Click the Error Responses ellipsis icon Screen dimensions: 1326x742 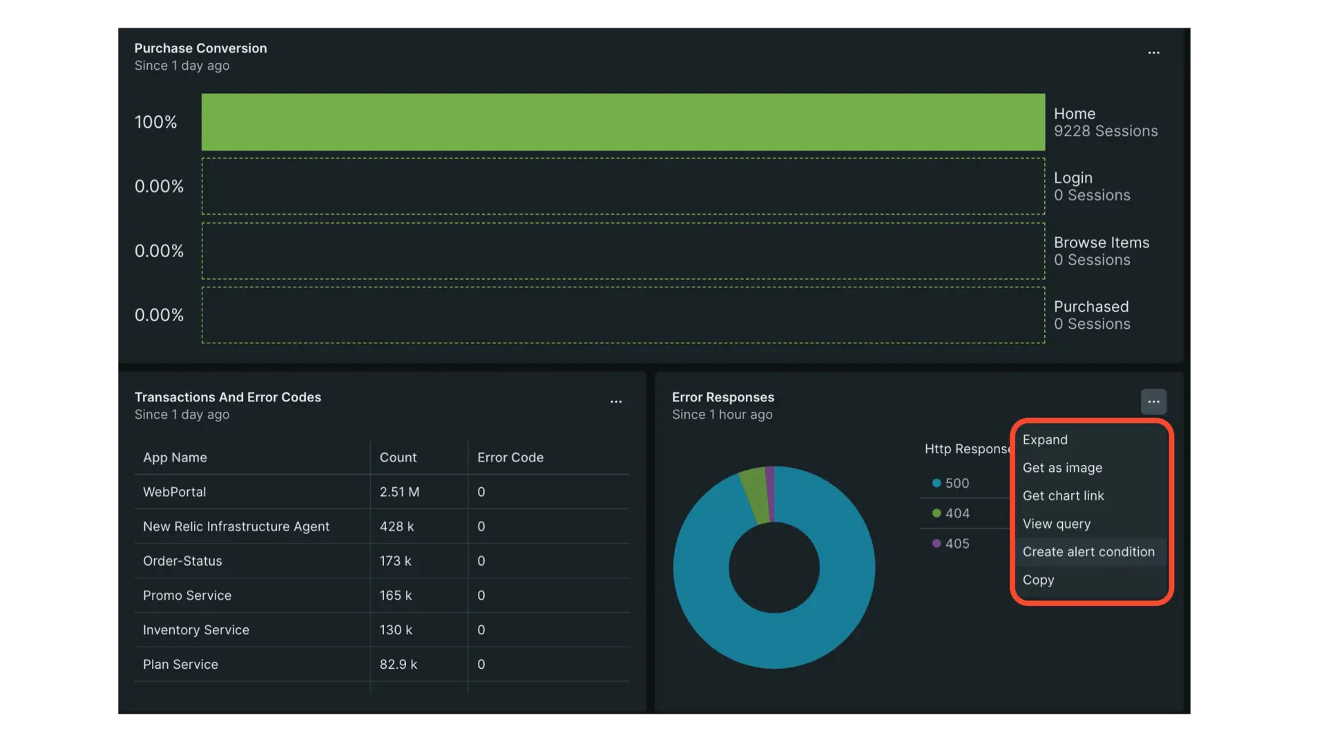[x=1153, y=401]
